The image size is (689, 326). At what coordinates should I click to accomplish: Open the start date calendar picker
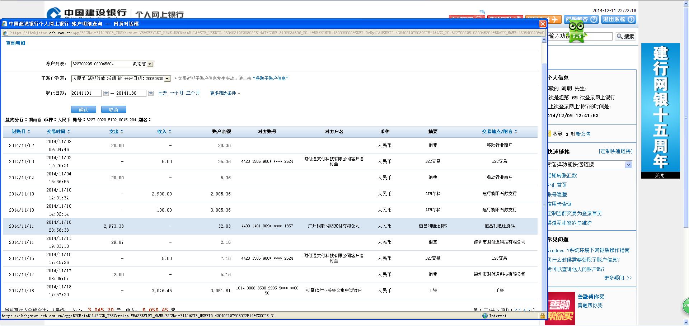coord(106,94)
